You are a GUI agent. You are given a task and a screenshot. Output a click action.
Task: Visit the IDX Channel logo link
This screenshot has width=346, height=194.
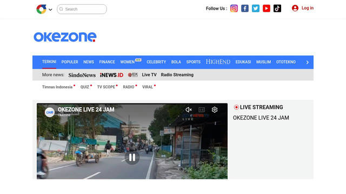(x=133, y=75)
